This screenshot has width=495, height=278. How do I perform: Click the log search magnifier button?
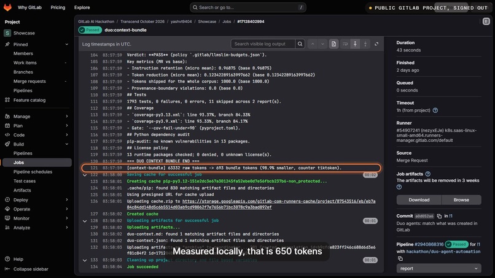pyautogui.click(x=300, y=44)
